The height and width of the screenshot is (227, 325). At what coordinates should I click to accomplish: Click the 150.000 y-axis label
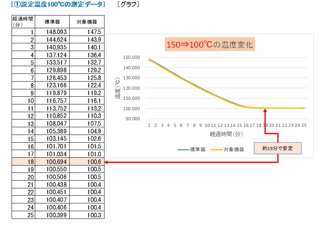(x=132, y=57)
